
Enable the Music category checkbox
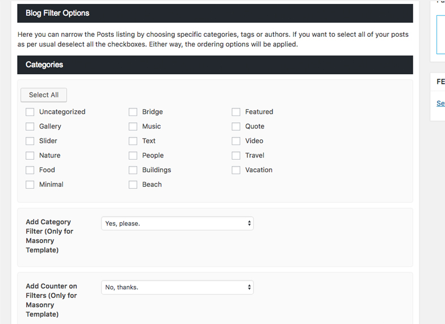pos(133,126)
